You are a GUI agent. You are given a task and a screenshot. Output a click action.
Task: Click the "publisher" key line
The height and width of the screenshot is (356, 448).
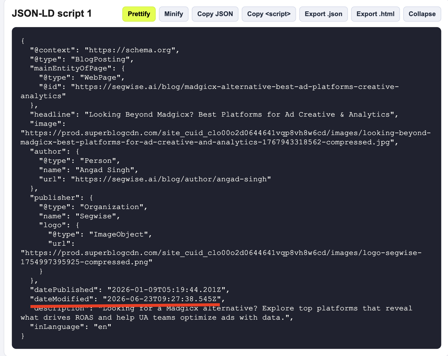(61, 198)
